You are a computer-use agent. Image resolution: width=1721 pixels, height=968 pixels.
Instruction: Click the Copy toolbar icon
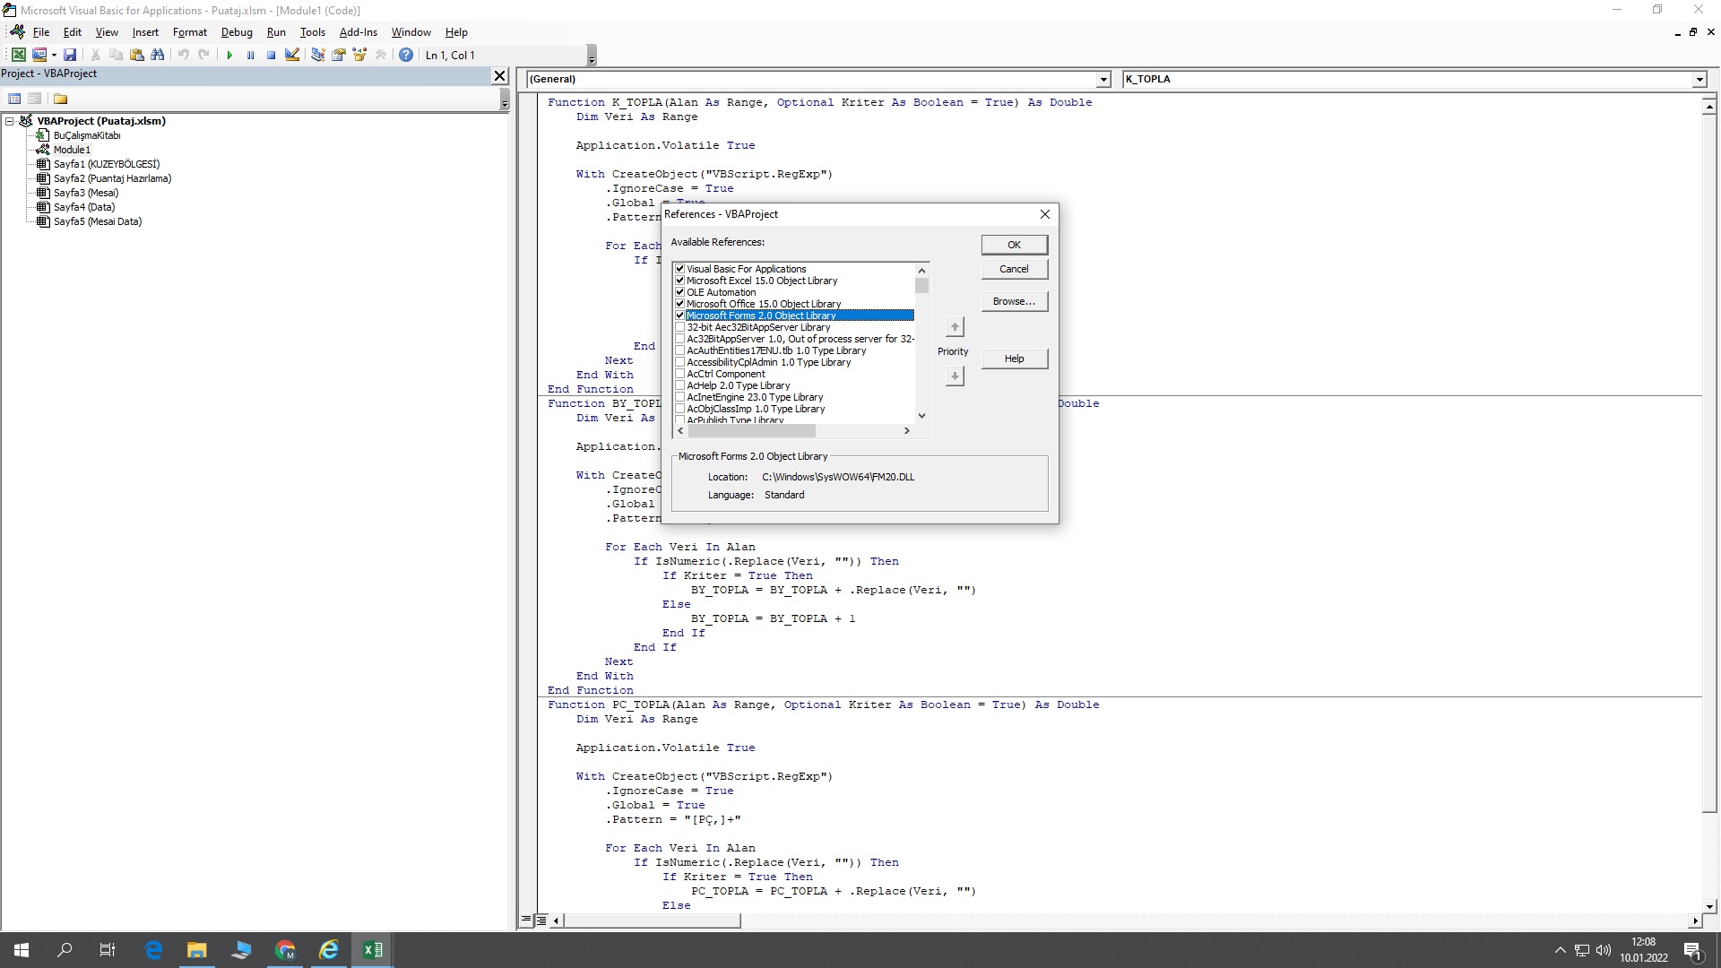[117, 55]
